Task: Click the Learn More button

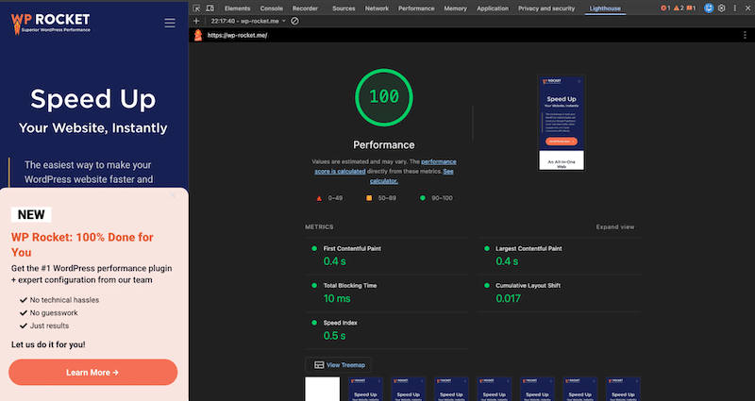Action: coord(92,372)
